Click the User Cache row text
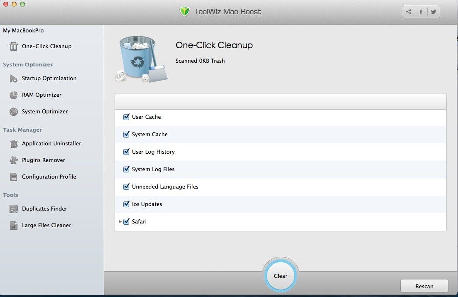 (x=146, y=117)
